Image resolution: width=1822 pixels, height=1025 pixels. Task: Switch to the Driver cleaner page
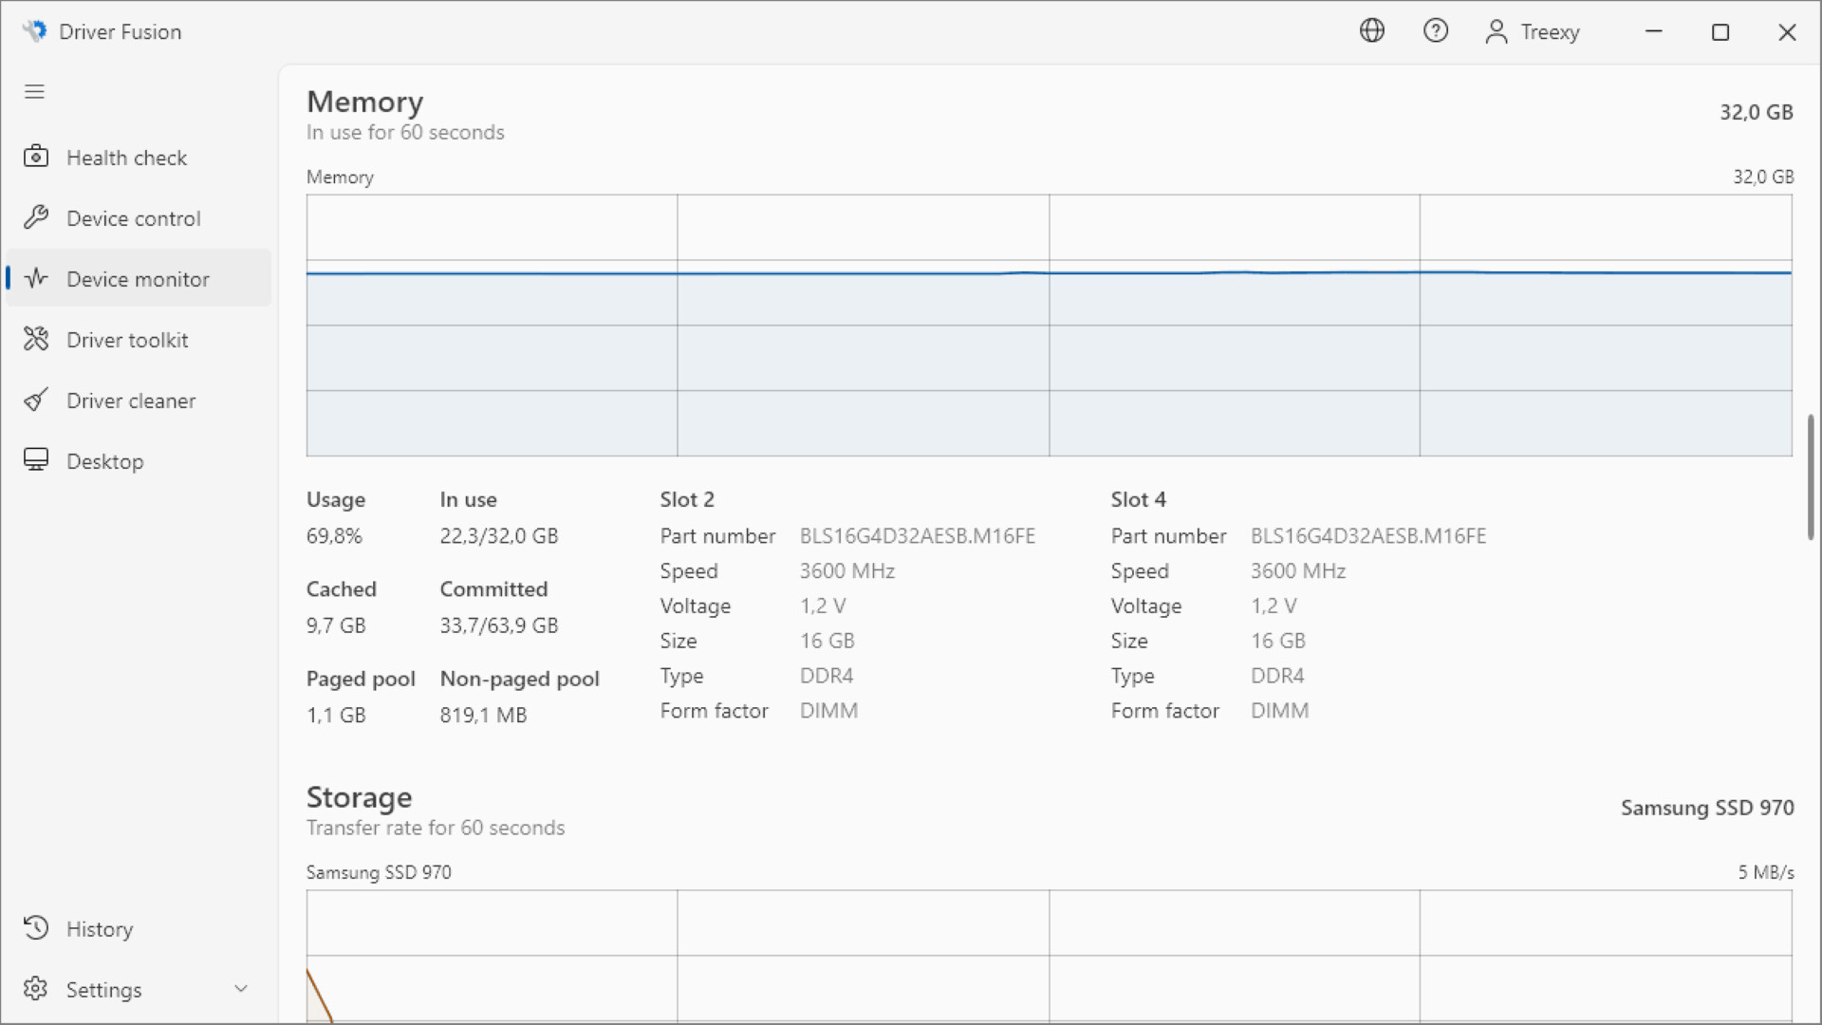point(131,401)
